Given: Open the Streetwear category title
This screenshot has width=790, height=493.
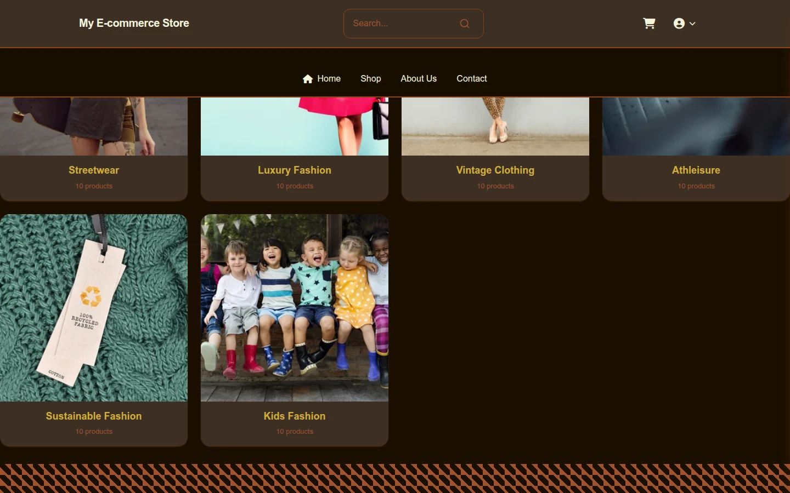Looking at the screenshot, I should tap(94, 170).
